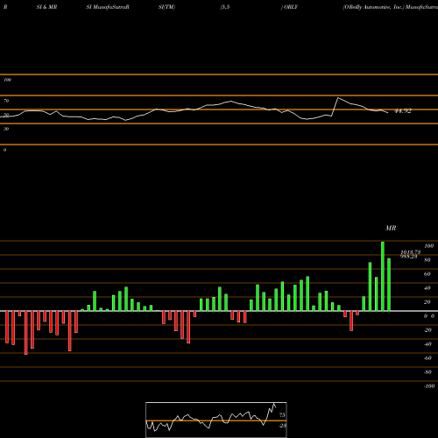Click the 0 label under RSI panel

click(x=4, y=150)
